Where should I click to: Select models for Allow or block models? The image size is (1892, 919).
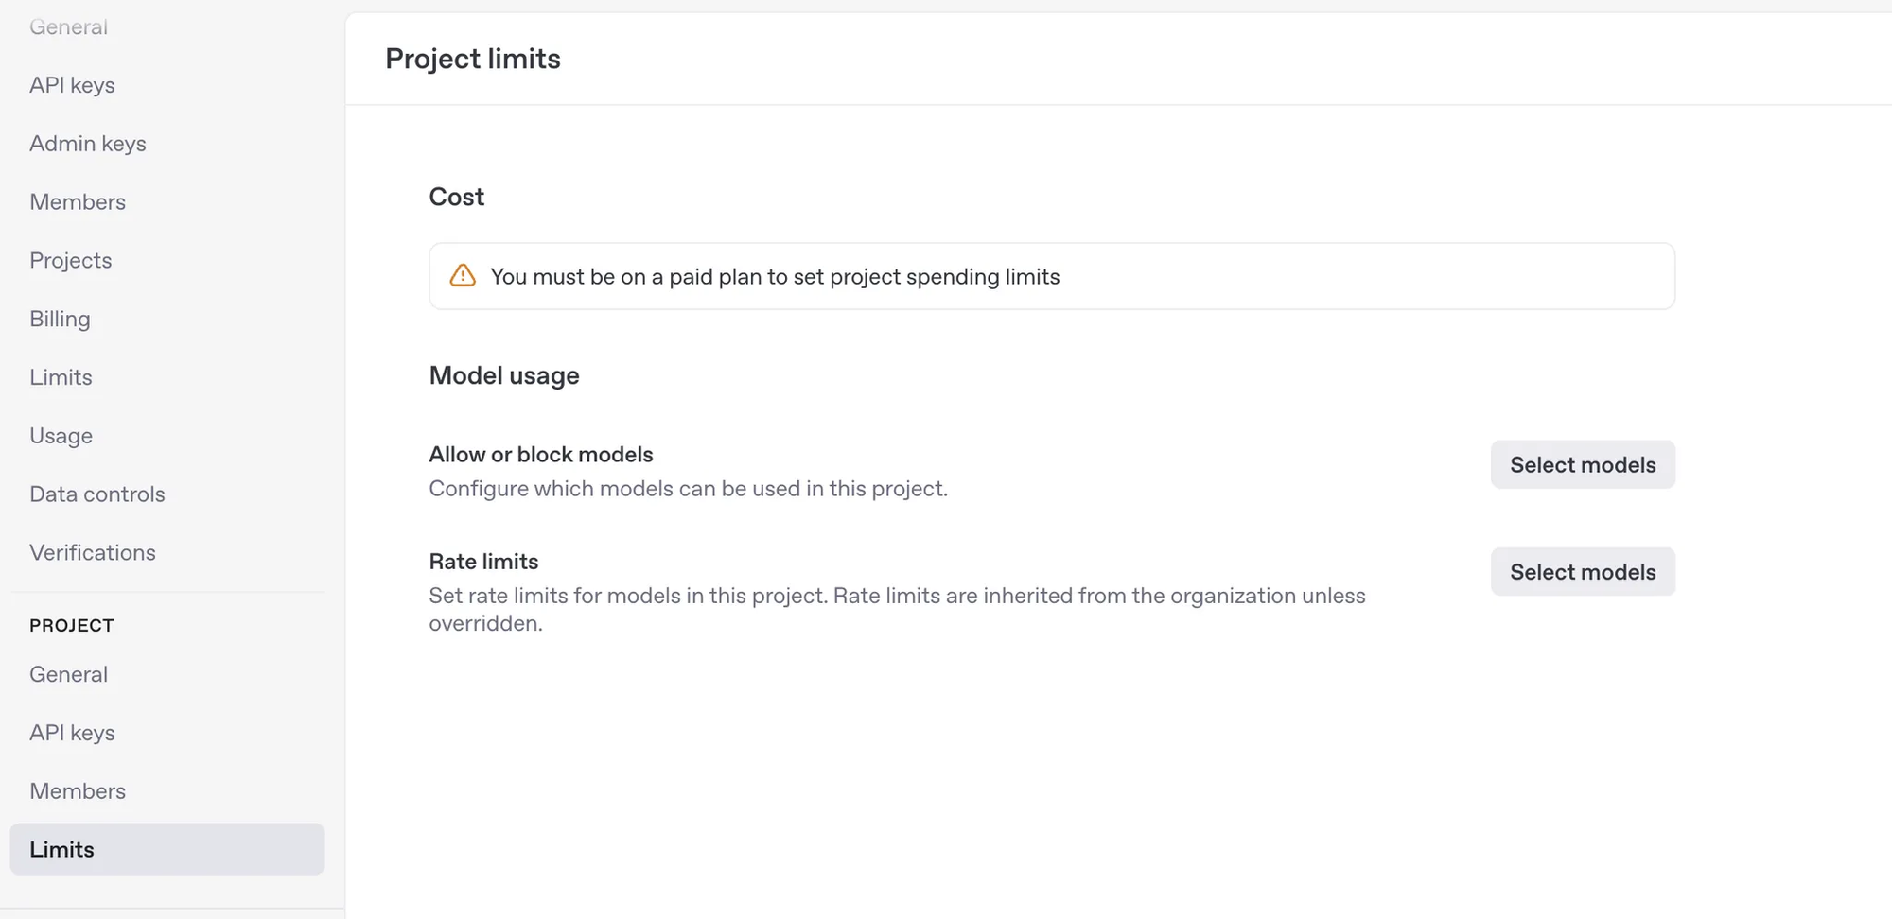tap(1582, 465)
